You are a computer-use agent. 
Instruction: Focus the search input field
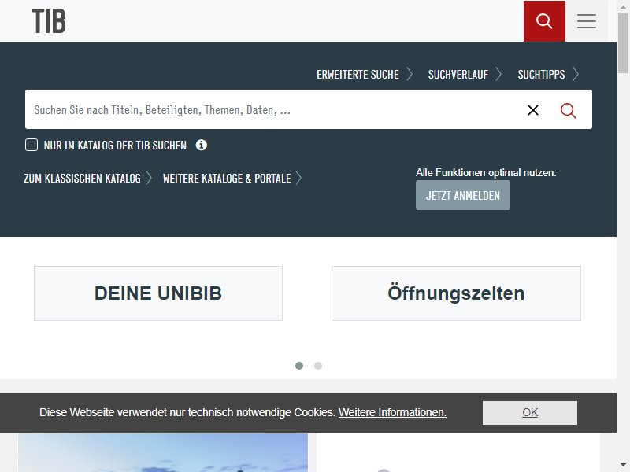coord(273,109)
